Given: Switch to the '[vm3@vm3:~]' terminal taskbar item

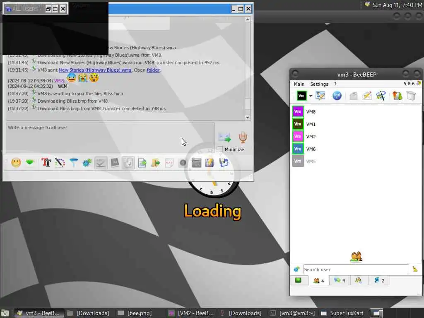Looking at the screenshot, I should point(293,313).
